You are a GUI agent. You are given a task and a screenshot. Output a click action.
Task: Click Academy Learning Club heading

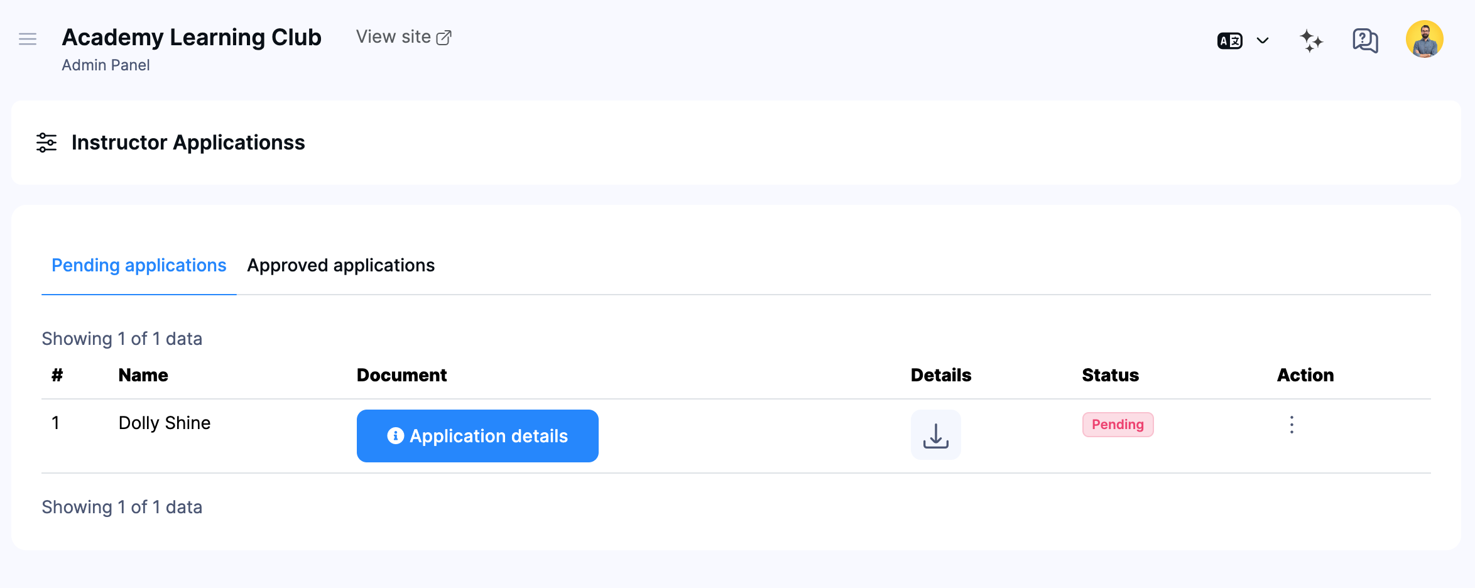click(x=191, y=37)
